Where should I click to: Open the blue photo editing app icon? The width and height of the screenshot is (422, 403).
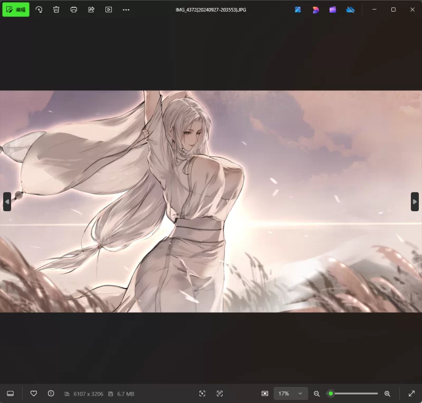298,10
